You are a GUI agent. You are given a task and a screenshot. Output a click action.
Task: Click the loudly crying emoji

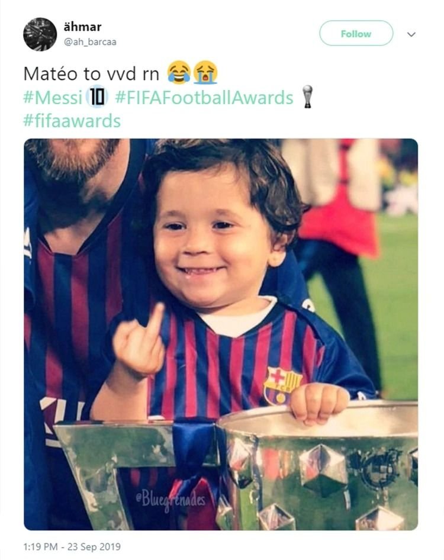click(206, 72)
